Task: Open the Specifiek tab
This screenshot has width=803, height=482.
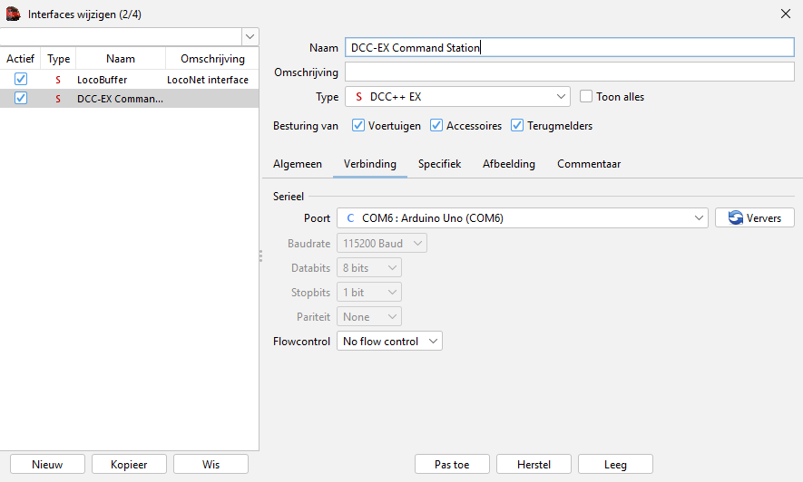Action: [439, 164]
